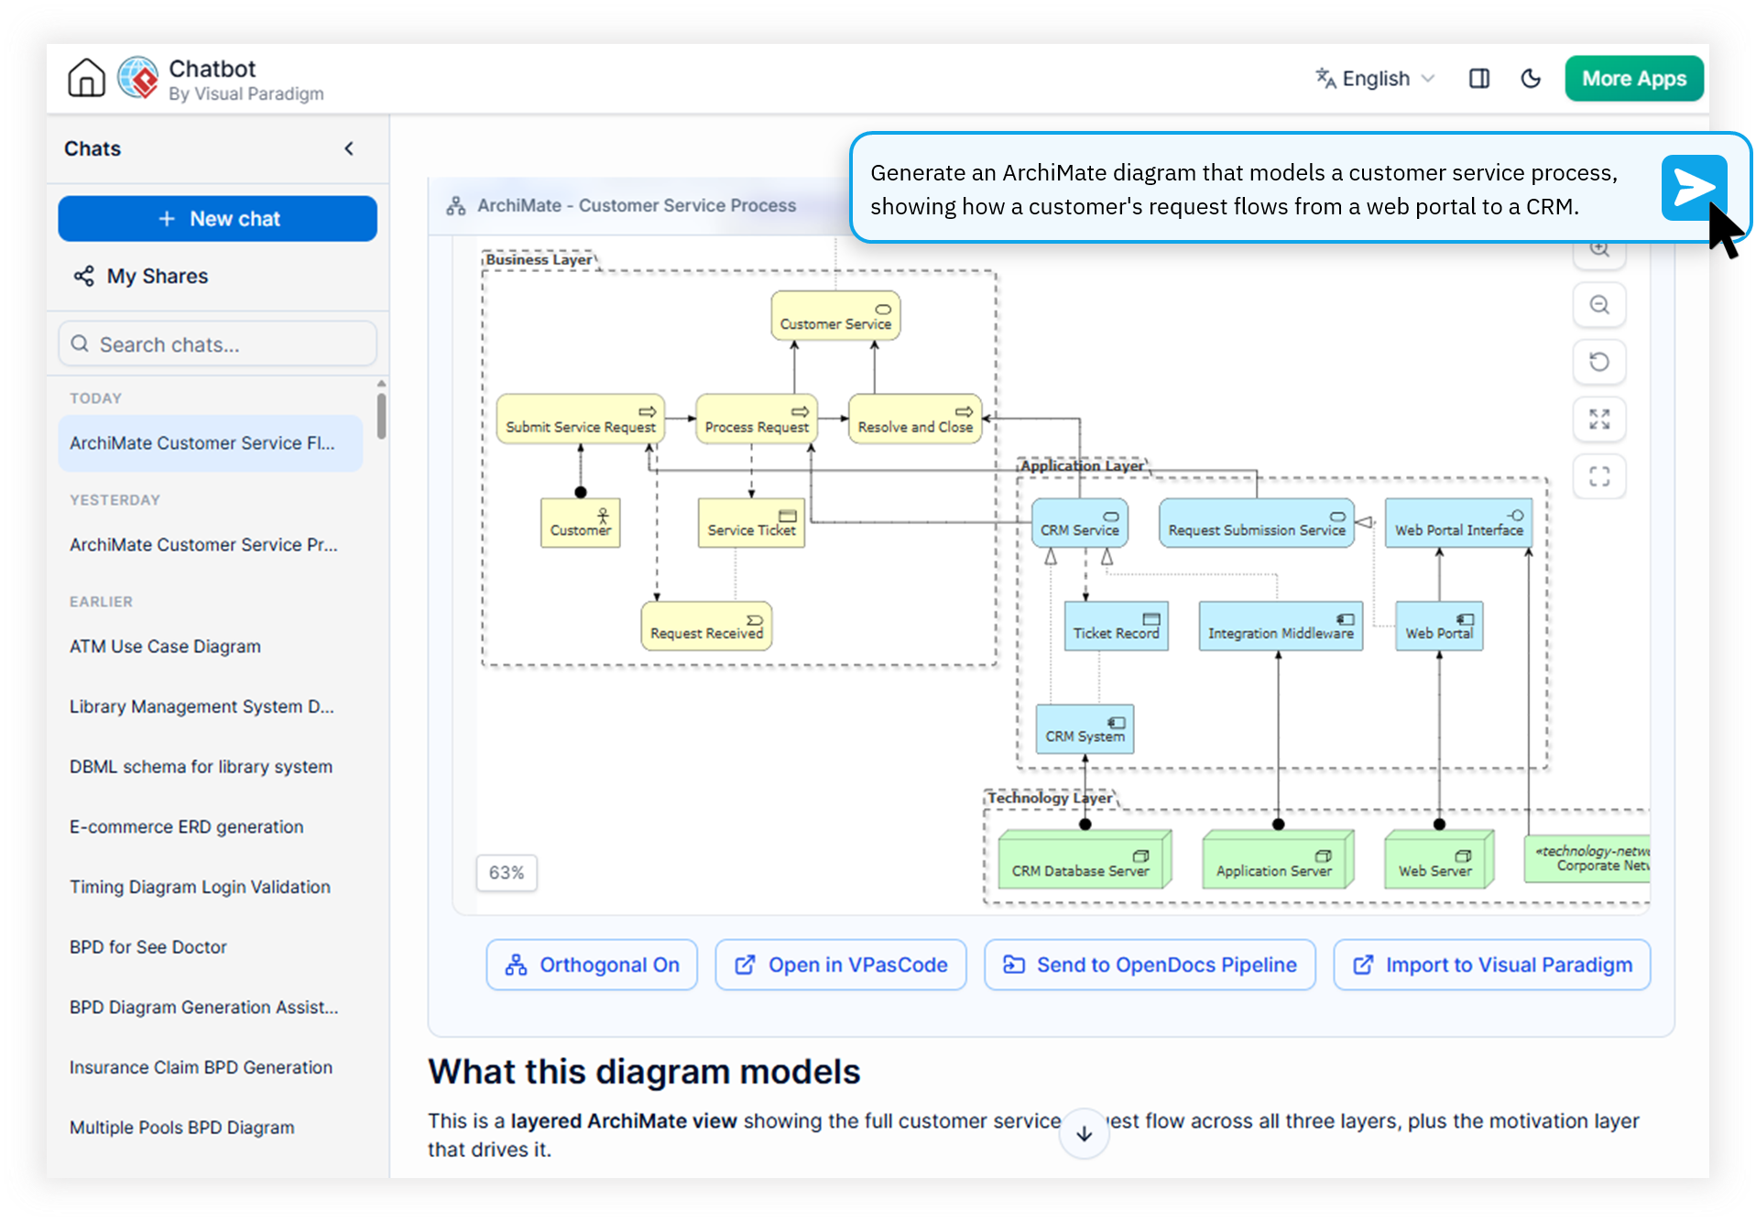Image resolution: width=1756 pixels, height=1222 pixels.
Task: Start a New chat
Action: tap(217, 219)
